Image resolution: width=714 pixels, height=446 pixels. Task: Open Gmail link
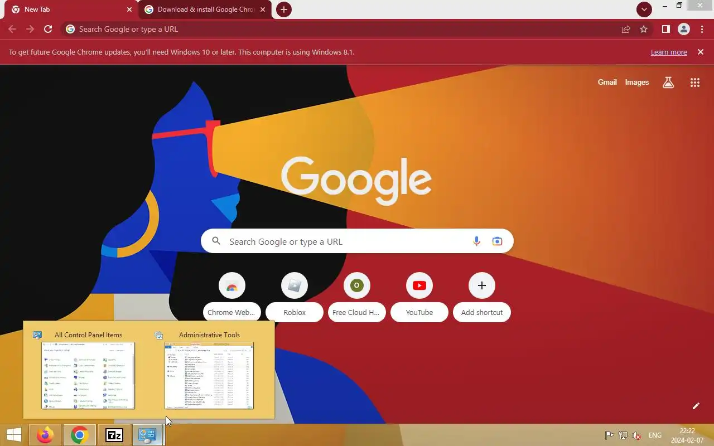point(607,82)
